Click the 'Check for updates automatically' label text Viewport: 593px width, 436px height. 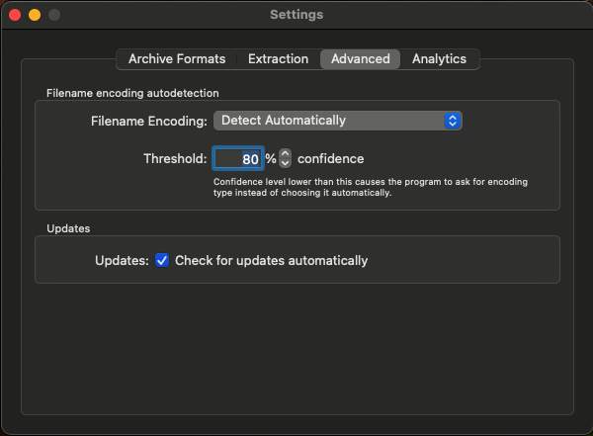click(x=271, y=261)
